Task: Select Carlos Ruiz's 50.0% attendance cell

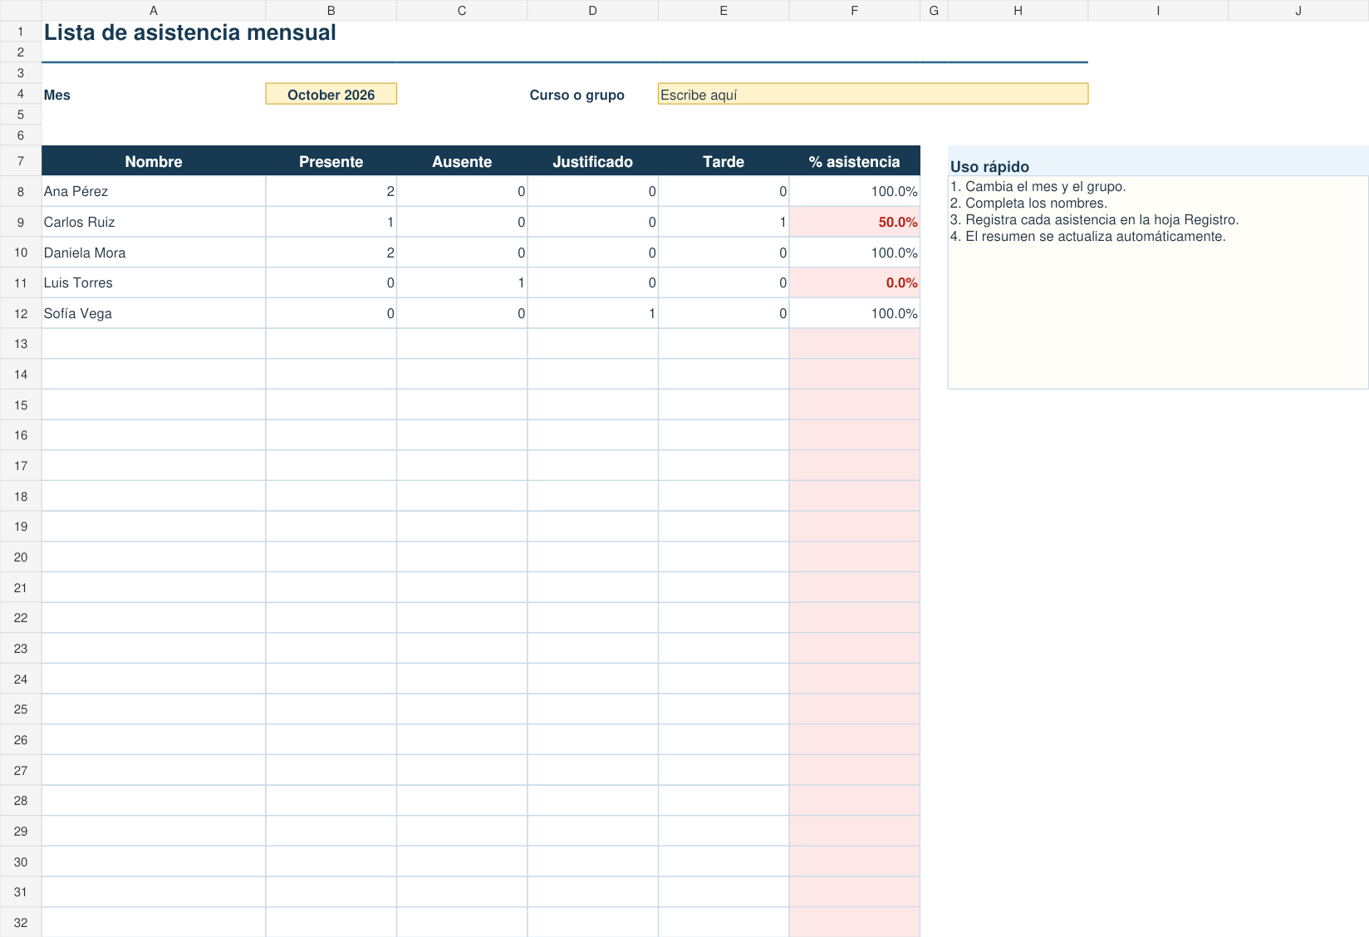Action: 854,222
